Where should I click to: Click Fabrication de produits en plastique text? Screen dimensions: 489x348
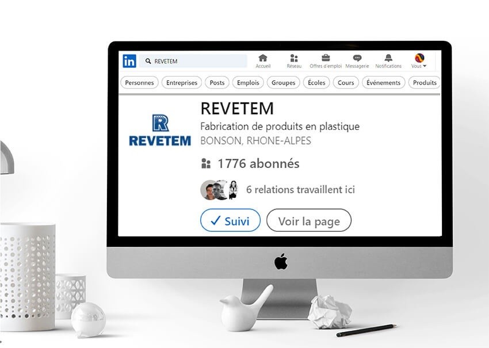pos(280,127)
